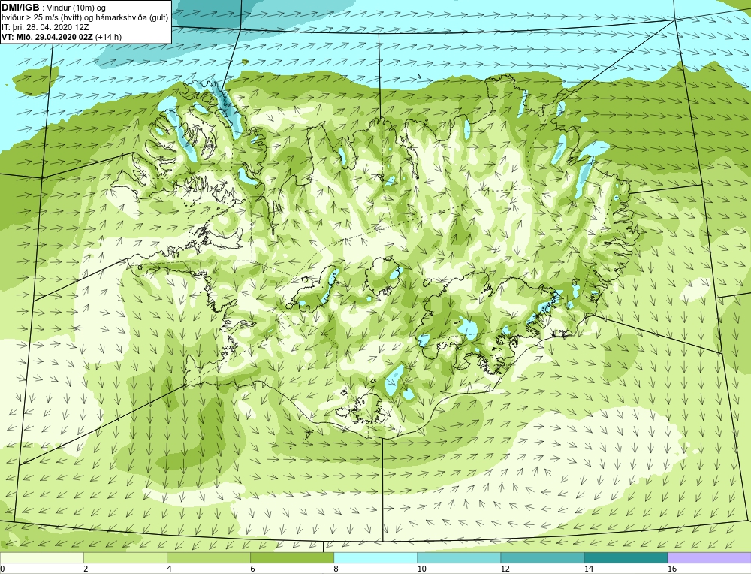Click the legend scale label '2'
The height and width of the screenshot is (574, 751).
(x=86, y=569)
